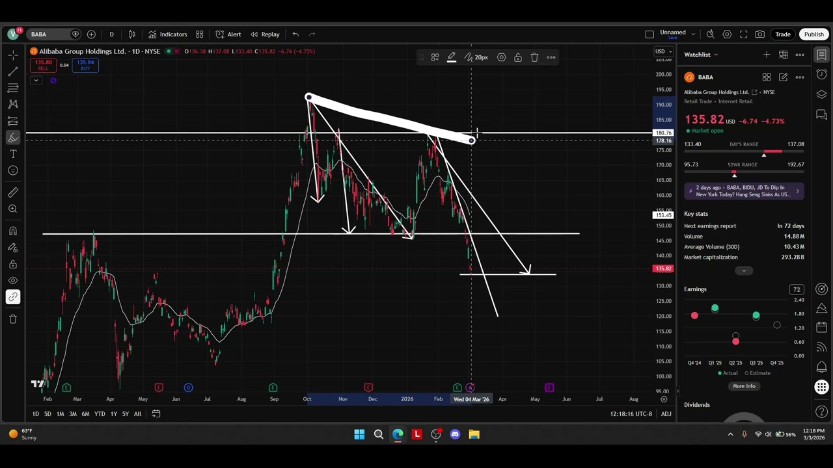The image size is (833, 468).
Task: Take a chart snapshot with camera icon
Action: click(760, 34)
